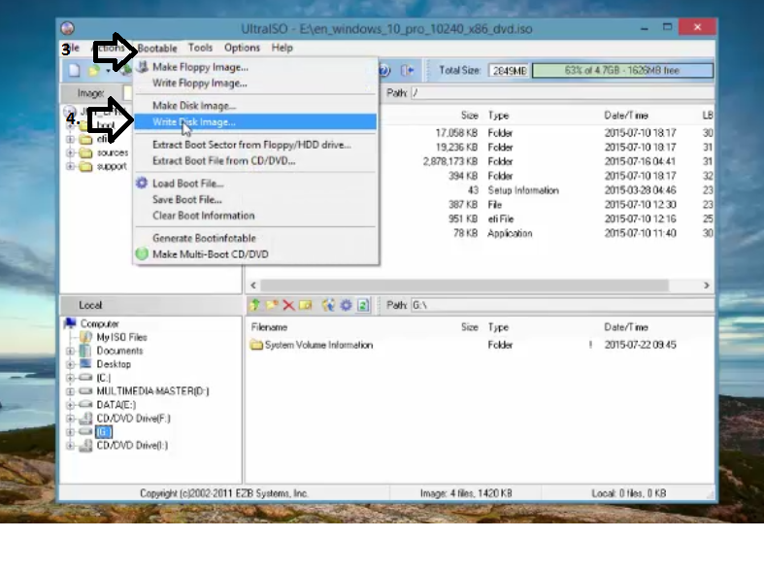Open the Help menu

point(282,48)
